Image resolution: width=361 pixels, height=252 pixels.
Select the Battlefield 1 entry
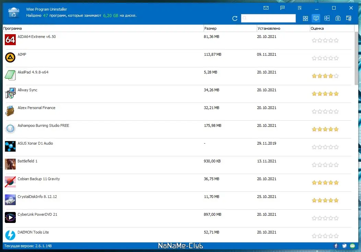tap(27, 161)
